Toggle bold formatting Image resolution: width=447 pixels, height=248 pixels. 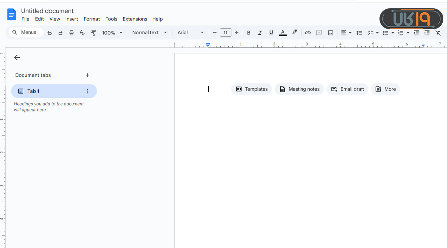point(249,33)
